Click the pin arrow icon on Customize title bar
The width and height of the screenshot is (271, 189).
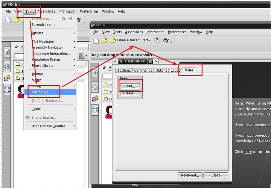pos(121,61)
